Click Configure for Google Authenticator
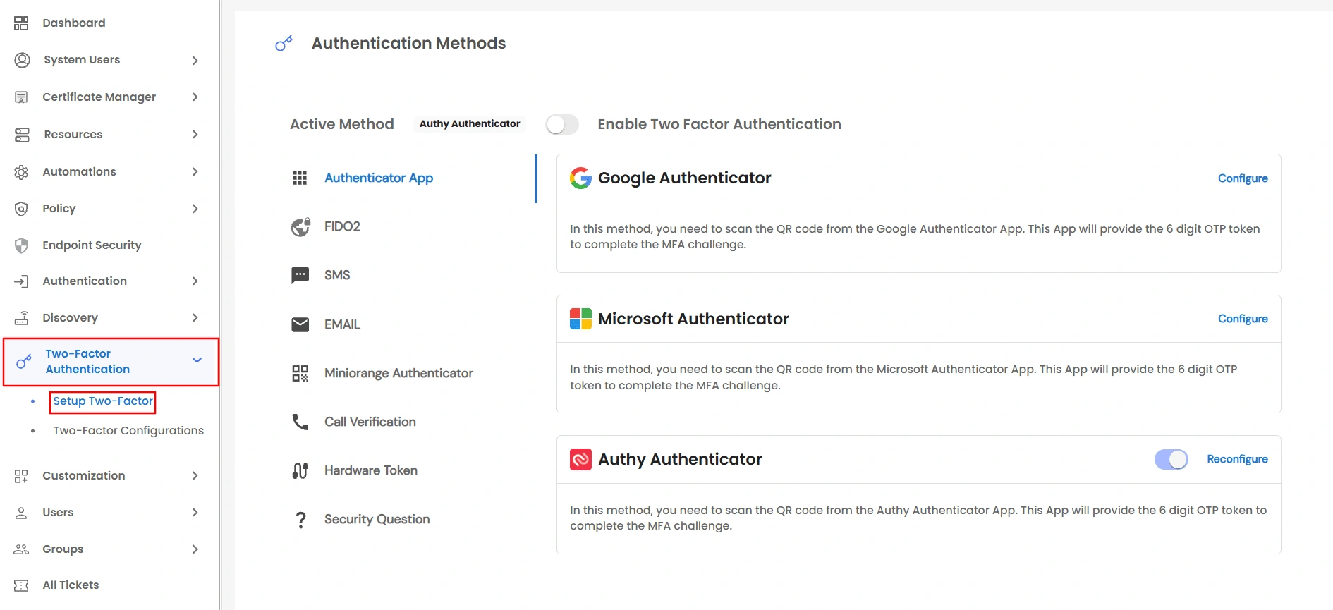1333x610 pixels. click(1243, 178)
